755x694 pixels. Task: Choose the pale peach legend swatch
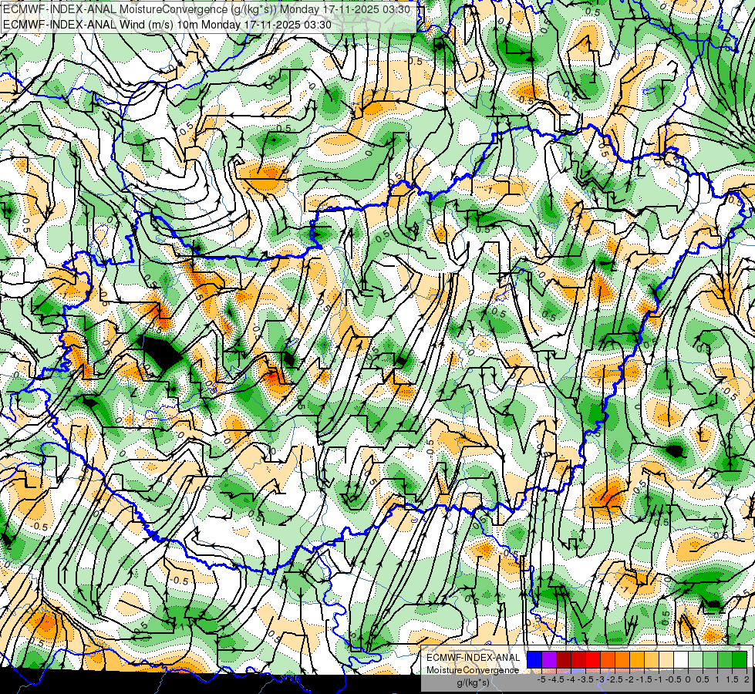click(x=666, y=659)
